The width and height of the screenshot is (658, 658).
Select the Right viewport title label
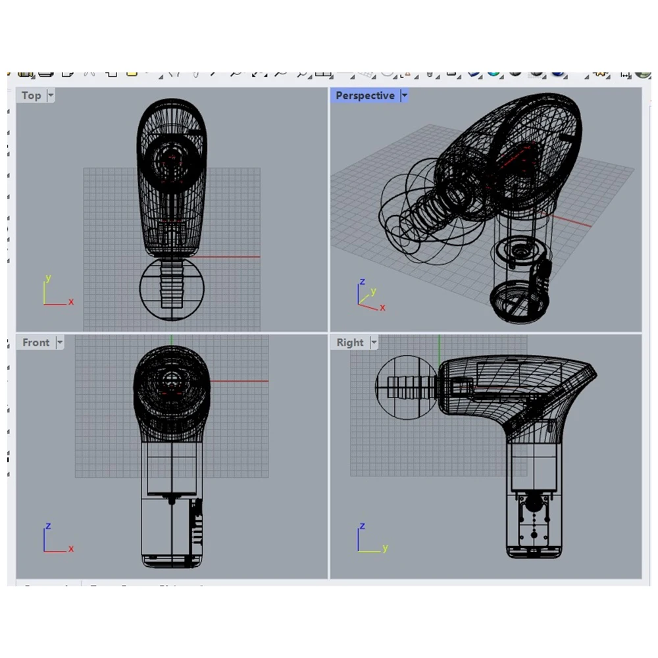point(350,342)
